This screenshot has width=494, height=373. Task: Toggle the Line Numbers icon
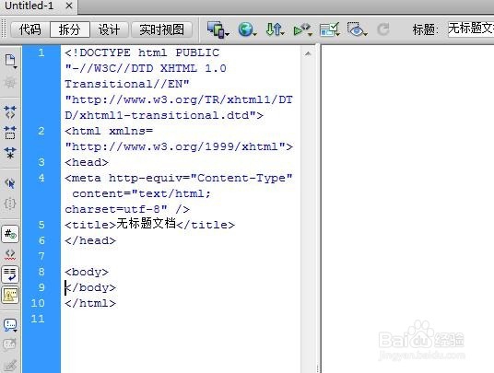(10, 234)
